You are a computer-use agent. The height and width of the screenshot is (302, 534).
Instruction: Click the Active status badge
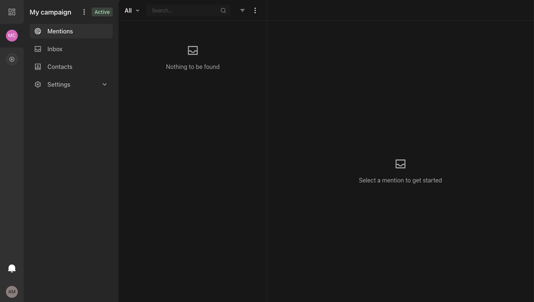[x=102, y=12]
